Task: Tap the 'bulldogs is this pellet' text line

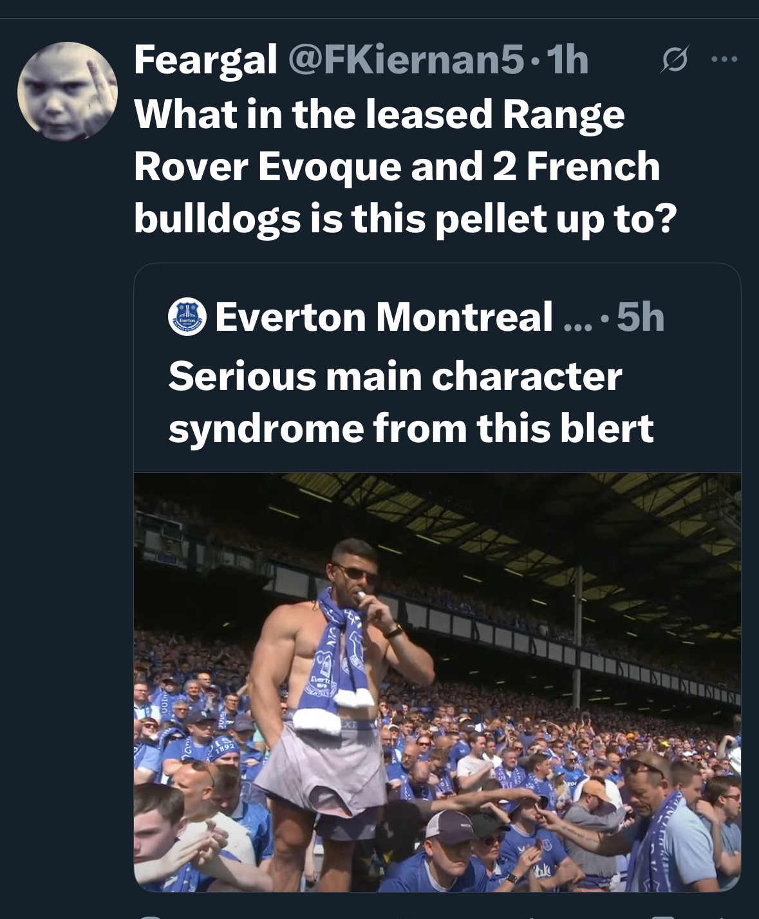Action: [406, 218]
